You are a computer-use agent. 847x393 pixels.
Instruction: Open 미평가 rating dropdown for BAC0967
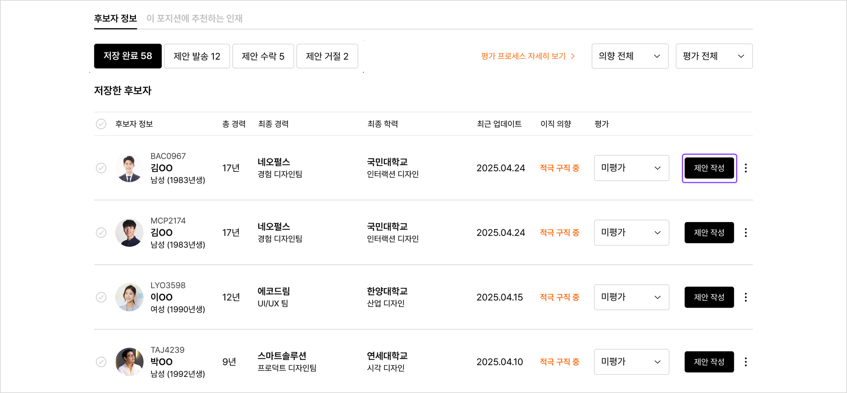[631, 168]
